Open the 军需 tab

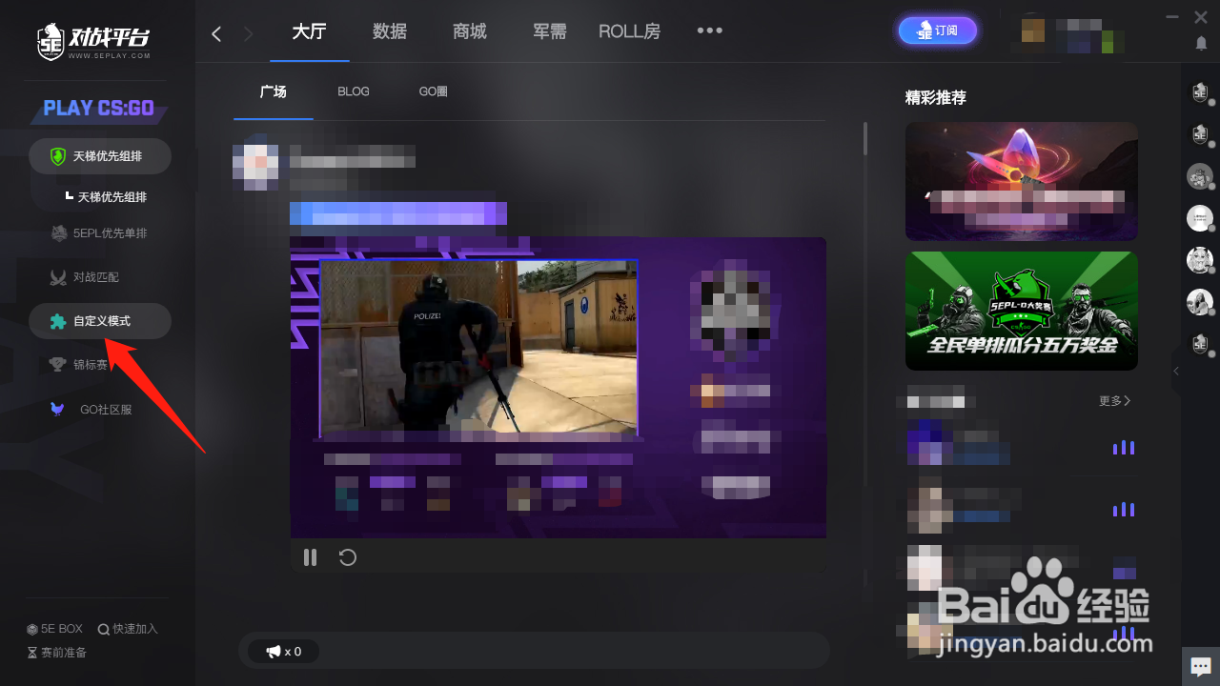550,31
